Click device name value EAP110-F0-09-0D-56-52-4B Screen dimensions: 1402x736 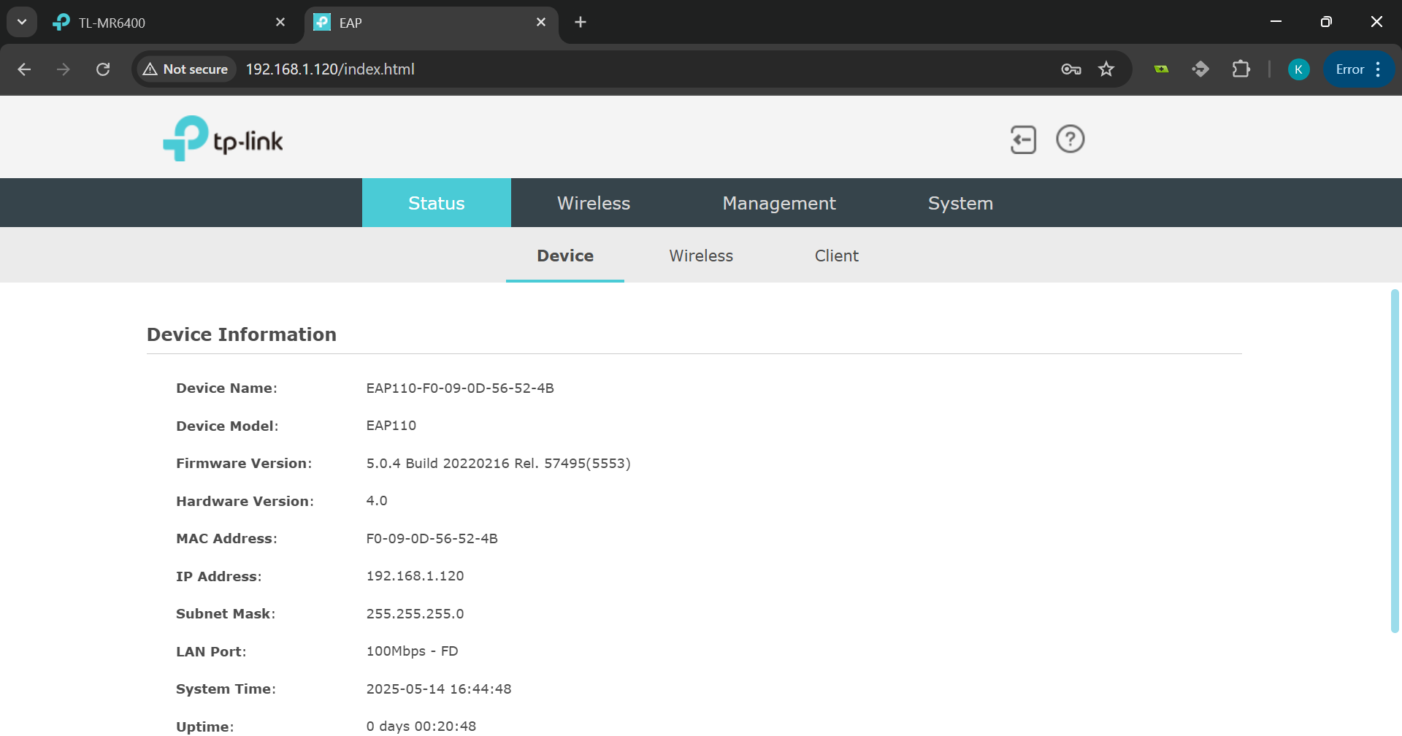[460, 388]
